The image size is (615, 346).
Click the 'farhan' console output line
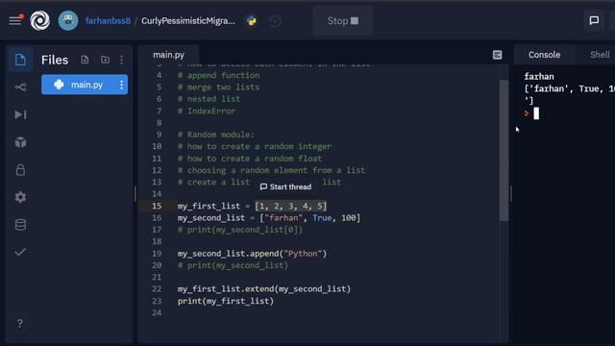[x=539, y=77]
